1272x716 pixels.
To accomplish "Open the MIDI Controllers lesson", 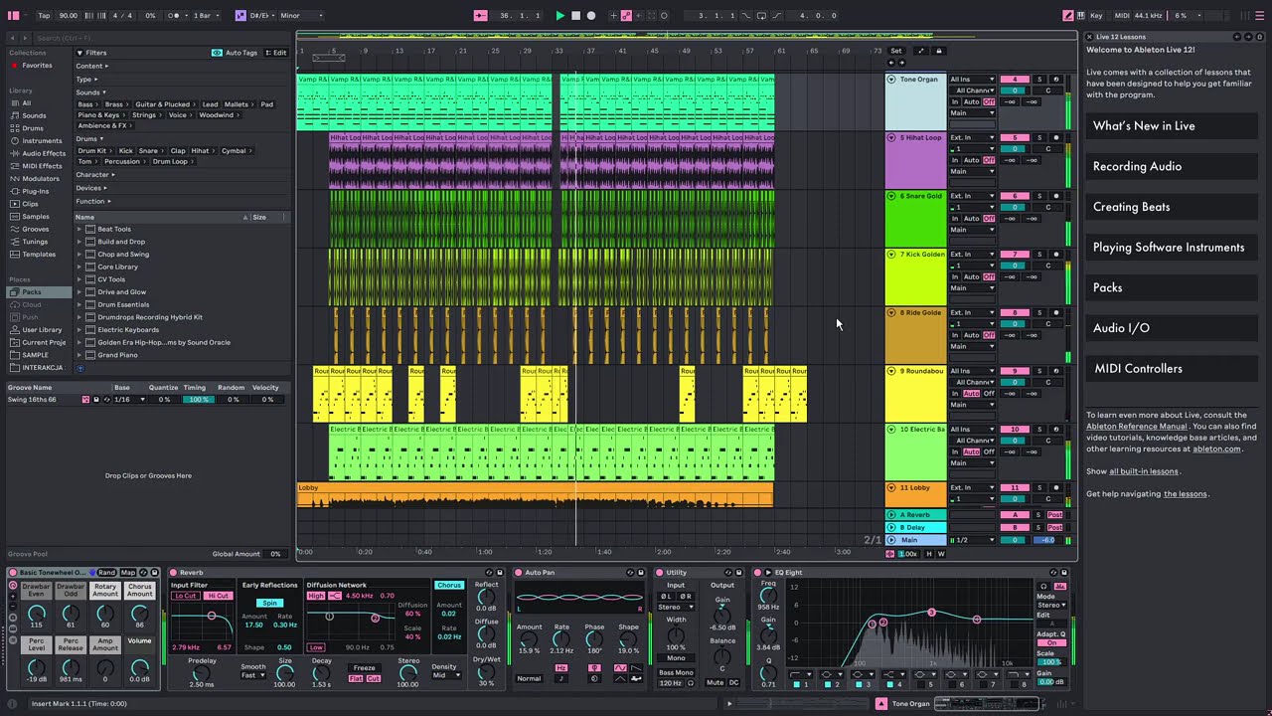I will point(1172,369).
